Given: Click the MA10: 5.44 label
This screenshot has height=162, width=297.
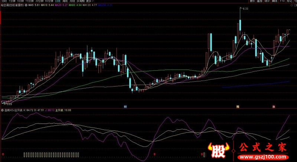Looking at the screenshot, I should click(x=47, y=5).
